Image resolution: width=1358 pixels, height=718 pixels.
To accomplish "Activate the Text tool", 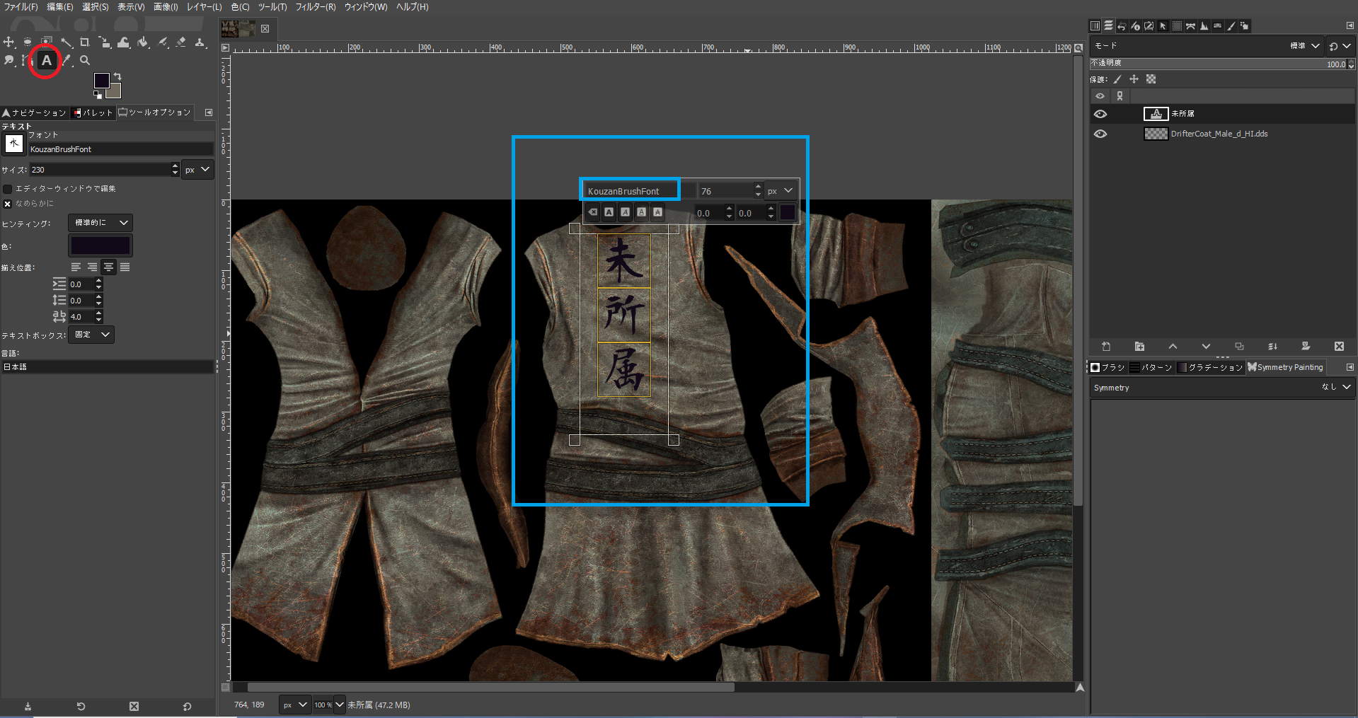I will point(47,61).
